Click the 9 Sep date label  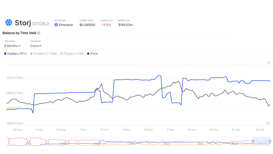pos(39,130)
